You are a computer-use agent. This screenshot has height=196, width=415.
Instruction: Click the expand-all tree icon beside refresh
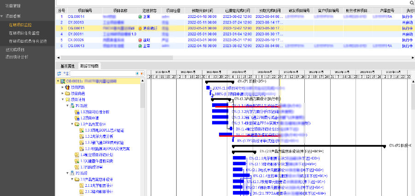pyautogui.click(x=66, y=73)
